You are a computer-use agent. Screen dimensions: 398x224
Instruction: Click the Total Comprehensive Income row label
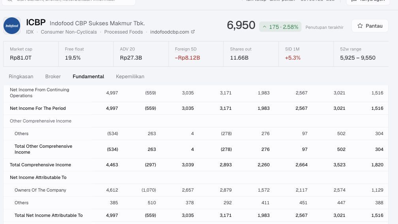coord(40,165)
